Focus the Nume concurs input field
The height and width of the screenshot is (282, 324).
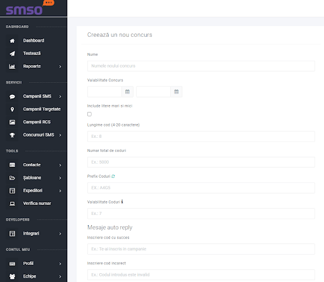click(x=201, y=66)
